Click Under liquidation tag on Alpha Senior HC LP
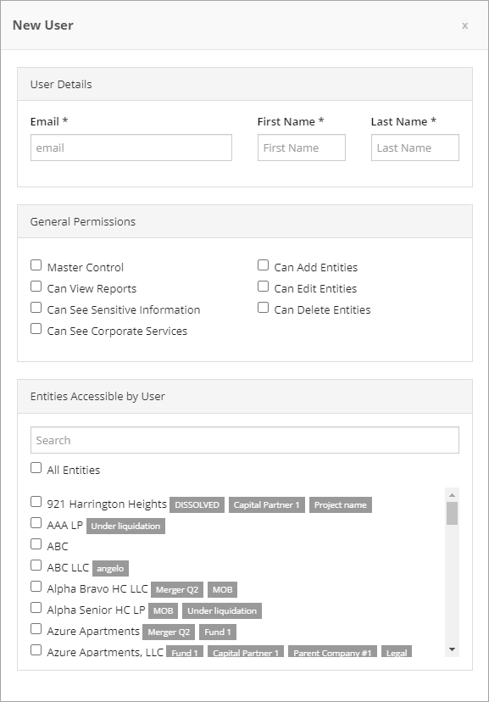 (x=222, y=610)
